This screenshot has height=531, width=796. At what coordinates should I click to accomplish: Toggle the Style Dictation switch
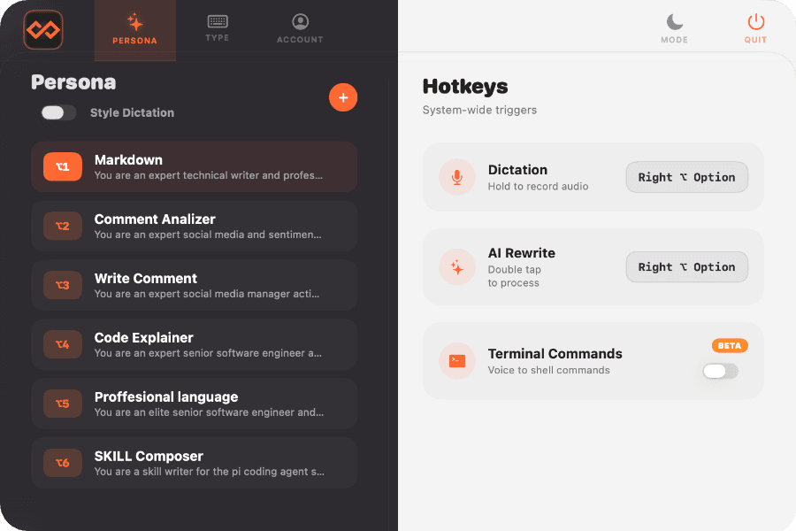click(x=58, y=112)
